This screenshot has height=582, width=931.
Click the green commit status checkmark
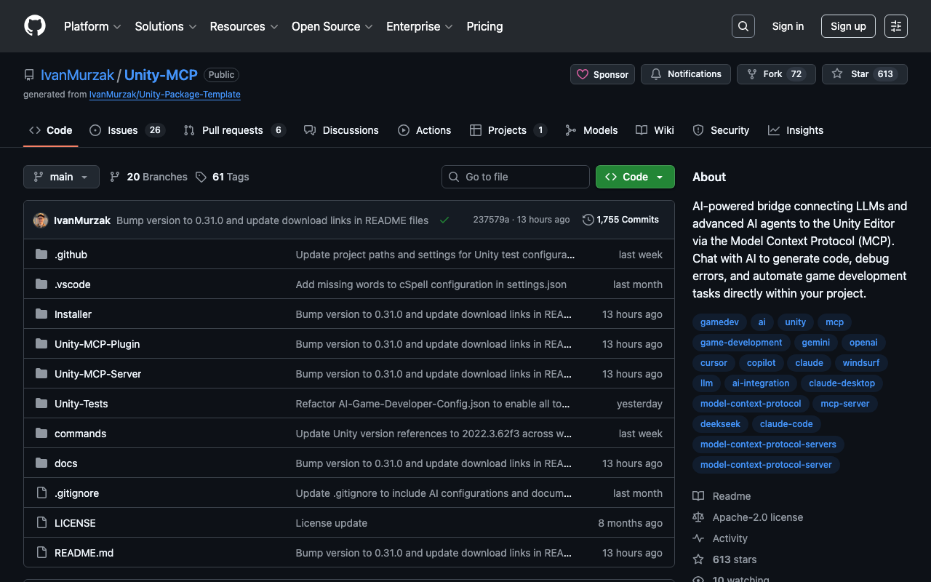444,220
